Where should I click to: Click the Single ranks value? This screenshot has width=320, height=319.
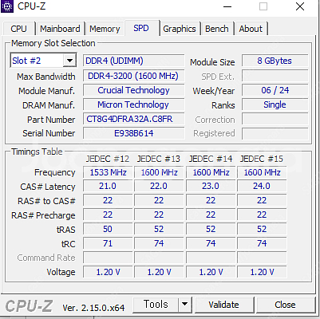pyautogui.click(x=275, y=104)
